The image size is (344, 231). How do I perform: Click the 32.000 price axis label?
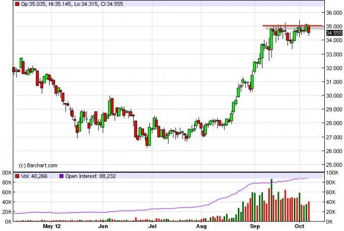point(334,68)
